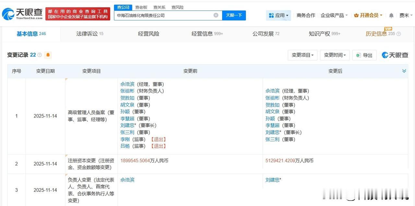Open the 基本信息 tab
Screen dimensions: 415x206
(31, 34)
